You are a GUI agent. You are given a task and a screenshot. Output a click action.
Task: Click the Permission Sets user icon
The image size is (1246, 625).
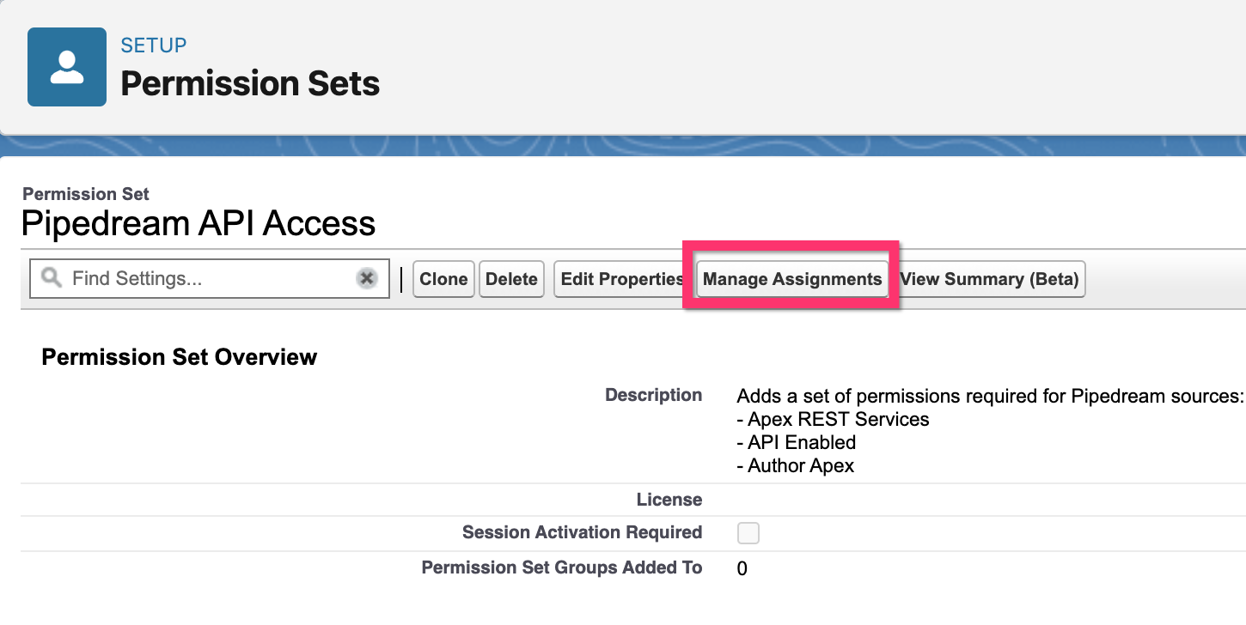[x=67, y=67]
